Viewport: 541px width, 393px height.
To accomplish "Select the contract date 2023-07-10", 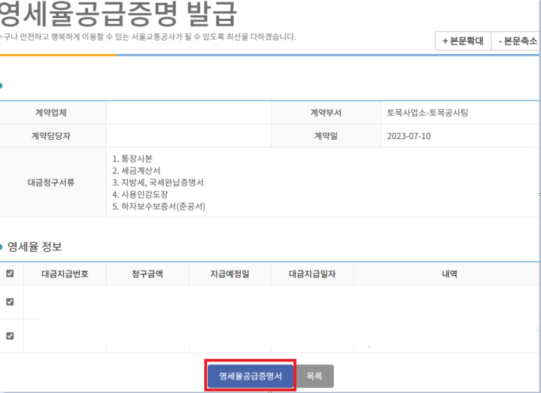I will click(409, 136).
